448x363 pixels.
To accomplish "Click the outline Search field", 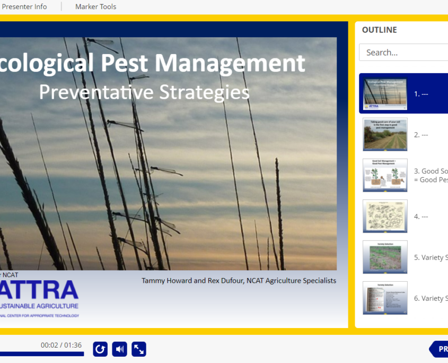I will [x=404, y=53].
